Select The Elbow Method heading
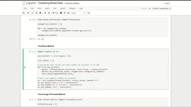This screenshot has width=191, height=107. (46, 46)
